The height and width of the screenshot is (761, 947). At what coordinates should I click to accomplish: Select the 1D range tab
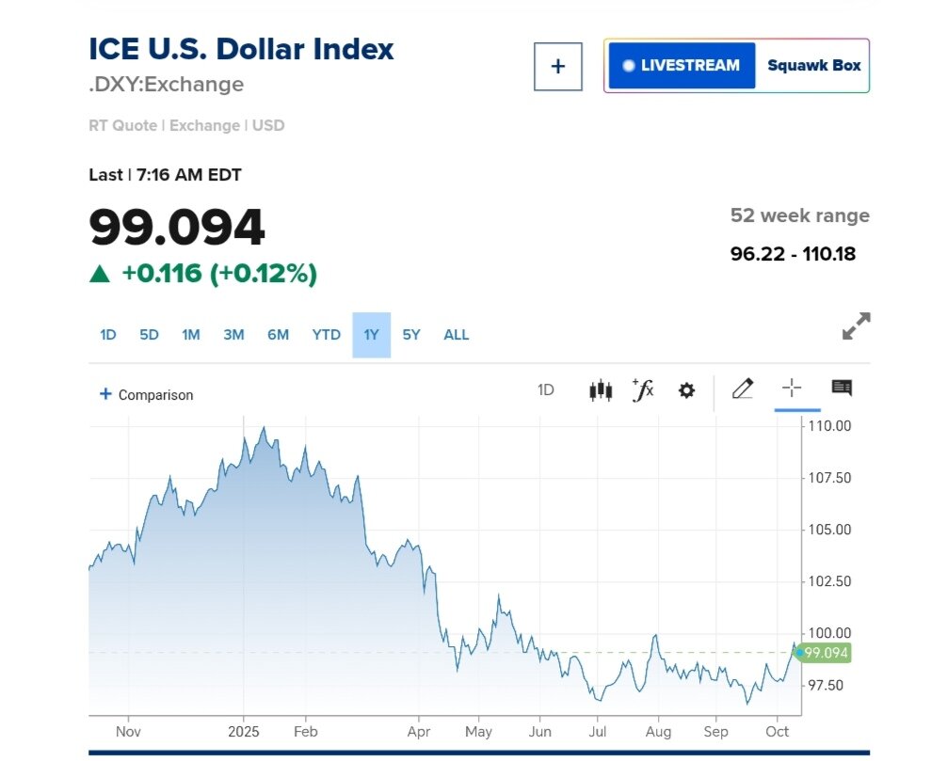(108, 335)
